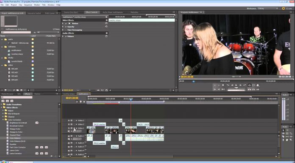Click Program monitor playhead on time ruler
Image resolution: width=295 pixels, height=163 pixels.
pos(194,81)
